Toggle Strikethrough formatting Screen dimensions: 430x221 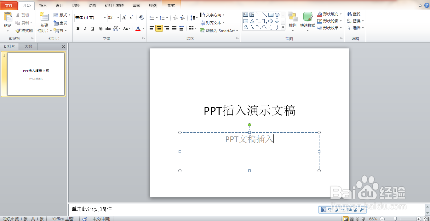pos(108,29)
